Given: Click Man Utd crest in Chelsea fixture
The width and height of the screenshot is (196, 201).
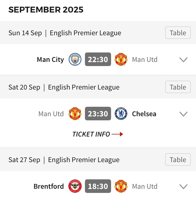Looking at the screenshot, I should pos(75,114).
